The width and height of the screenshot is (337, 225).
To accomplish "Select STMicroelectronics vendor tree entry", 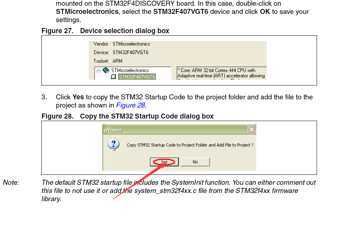I will (130, 70).
